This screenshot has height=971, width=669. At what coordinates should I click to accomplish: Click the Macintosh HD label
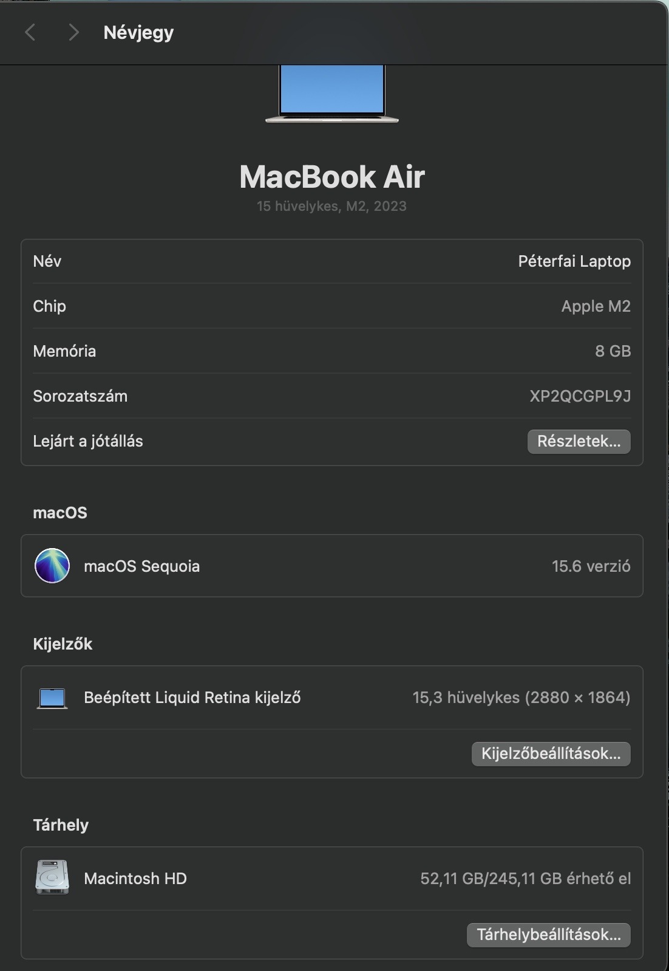pos(135,879)
